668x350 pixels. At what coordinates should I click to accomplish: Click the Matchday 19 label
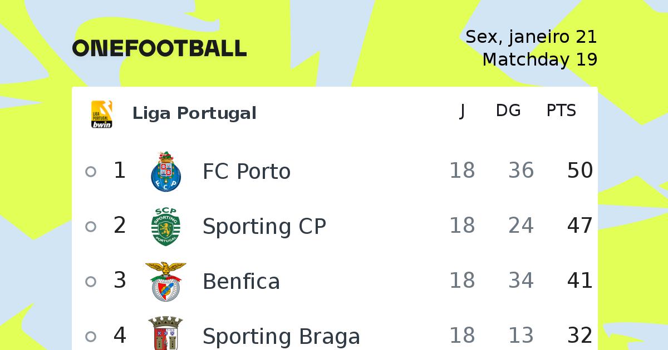[x=540, y=59]
